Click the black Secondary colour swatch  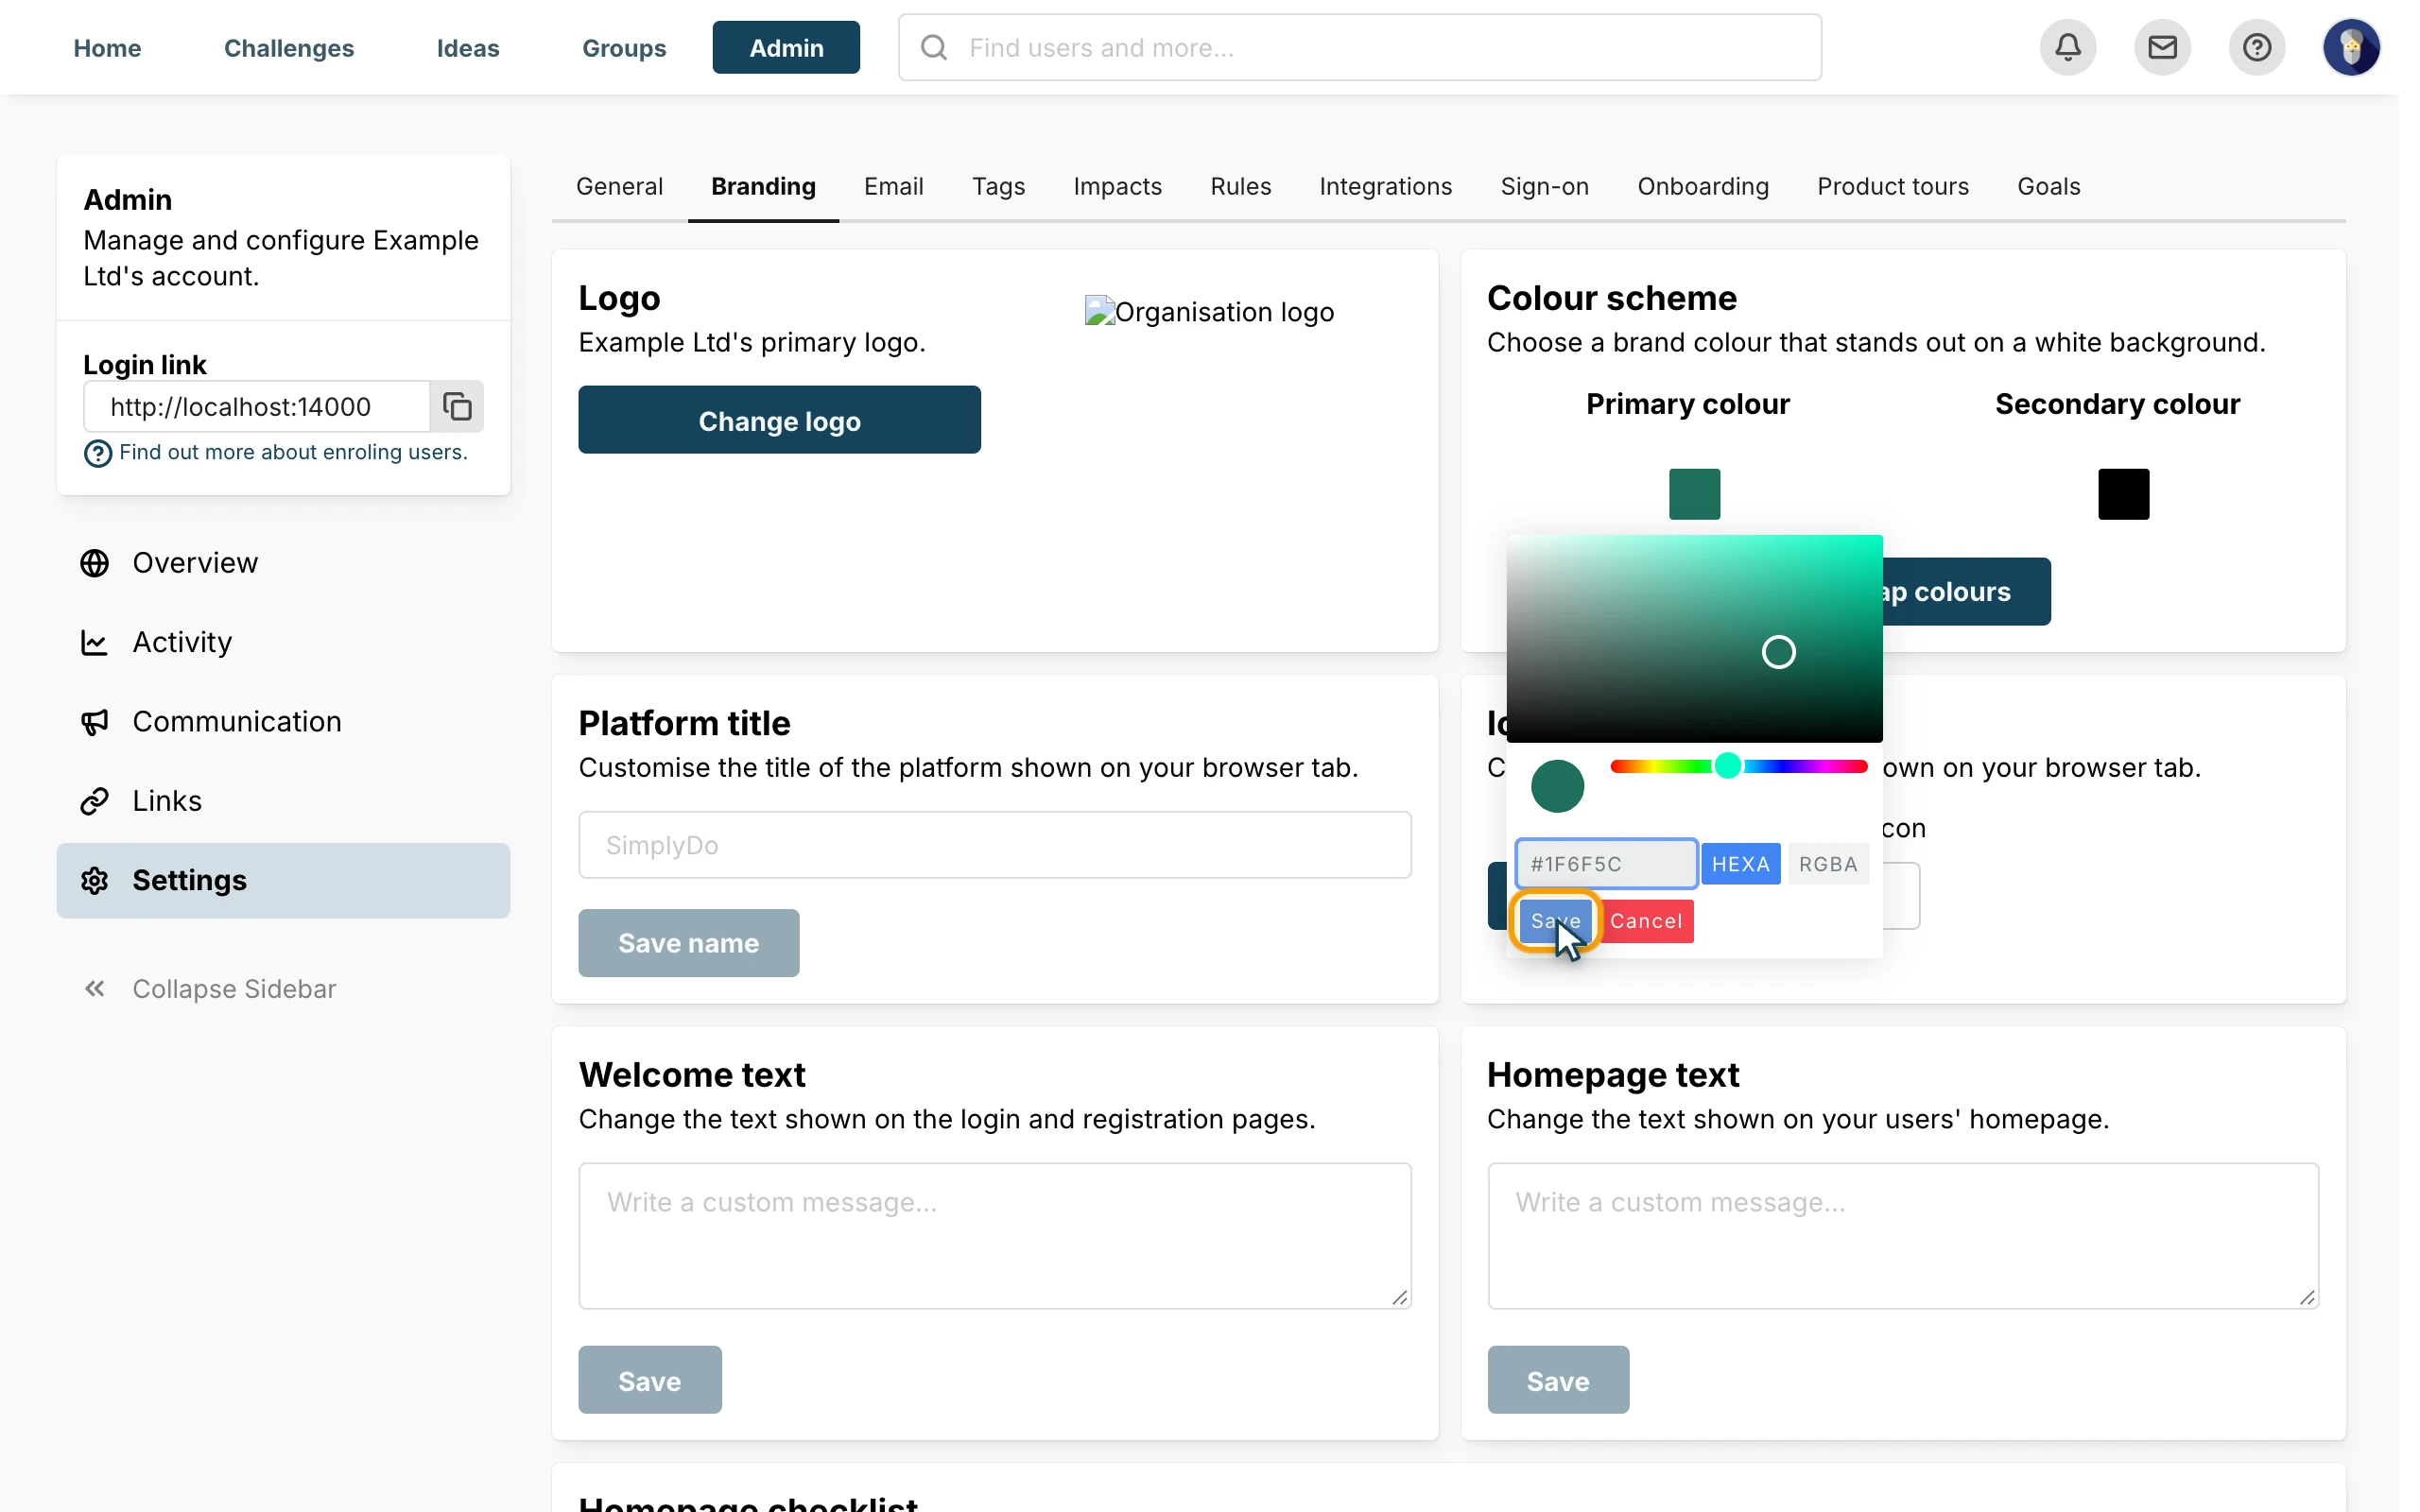point(2123,494)
